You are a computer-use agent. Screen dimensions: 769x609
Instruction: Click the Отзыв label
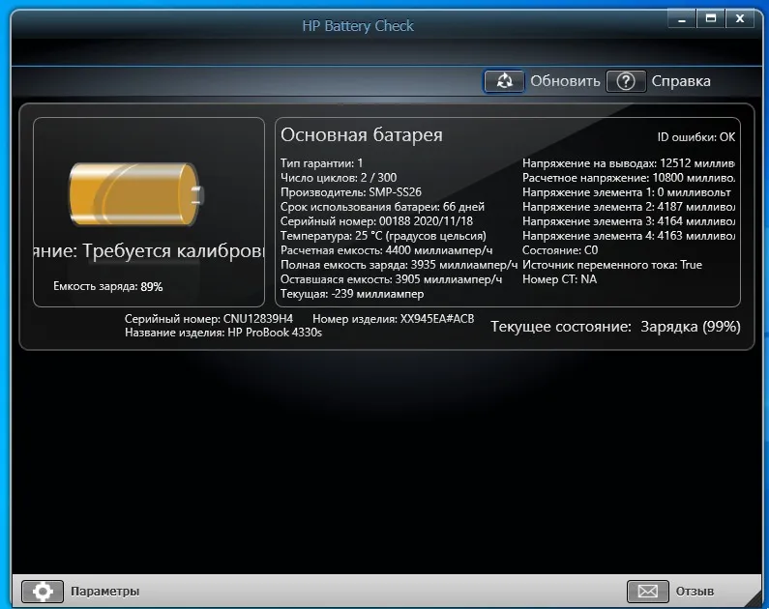[695, 592]
